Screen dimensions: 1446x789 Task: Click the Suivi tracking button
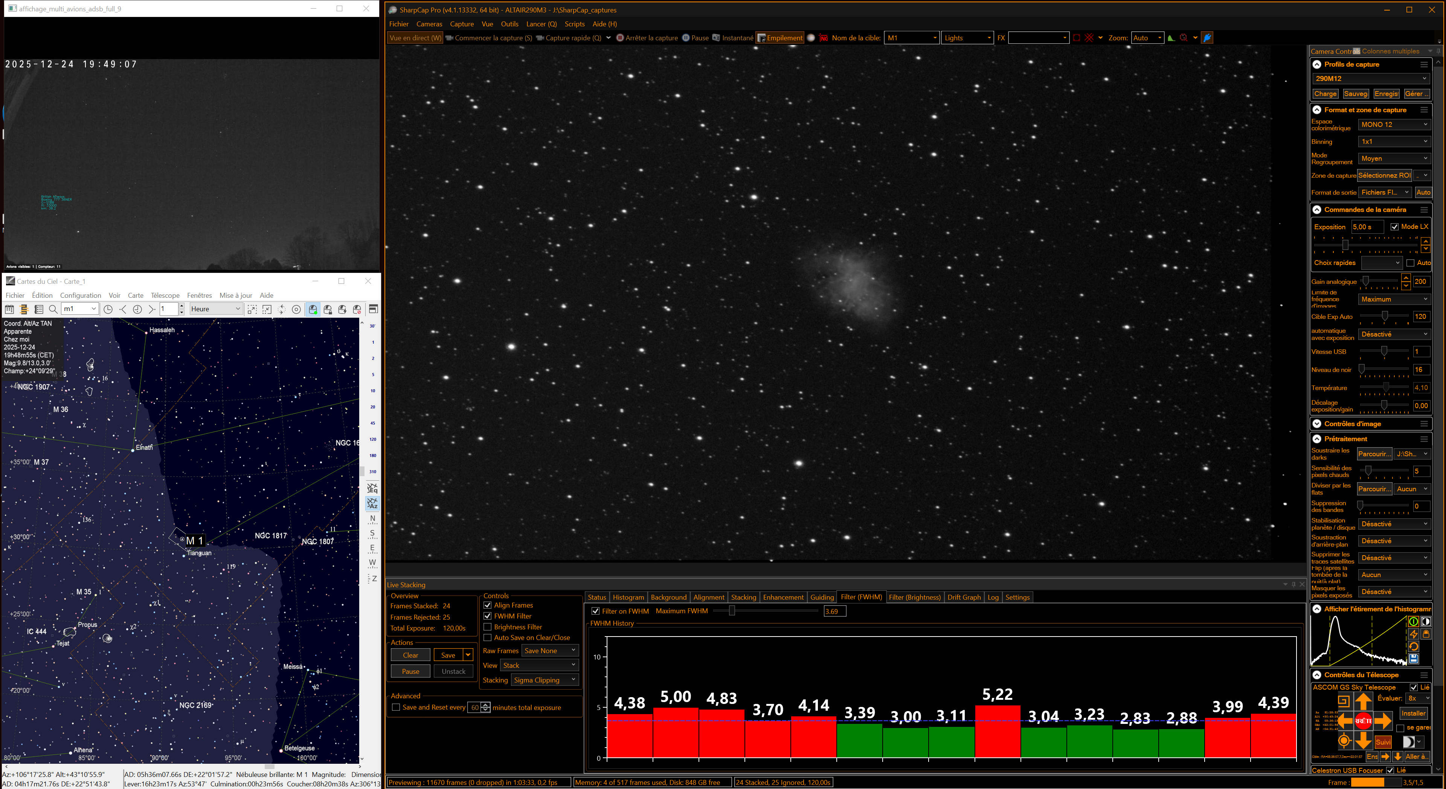coord(1383,742)
